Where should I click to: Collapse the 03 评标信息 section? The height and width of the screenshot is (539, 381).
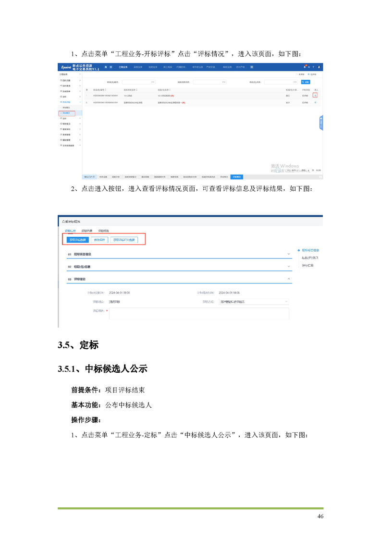(288, 279)
